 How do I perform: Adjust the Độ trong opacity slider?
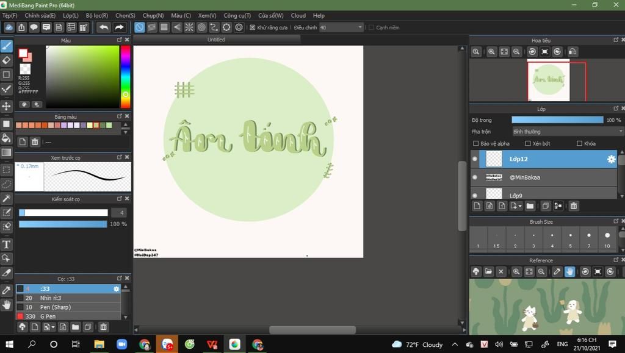[557, 120]
